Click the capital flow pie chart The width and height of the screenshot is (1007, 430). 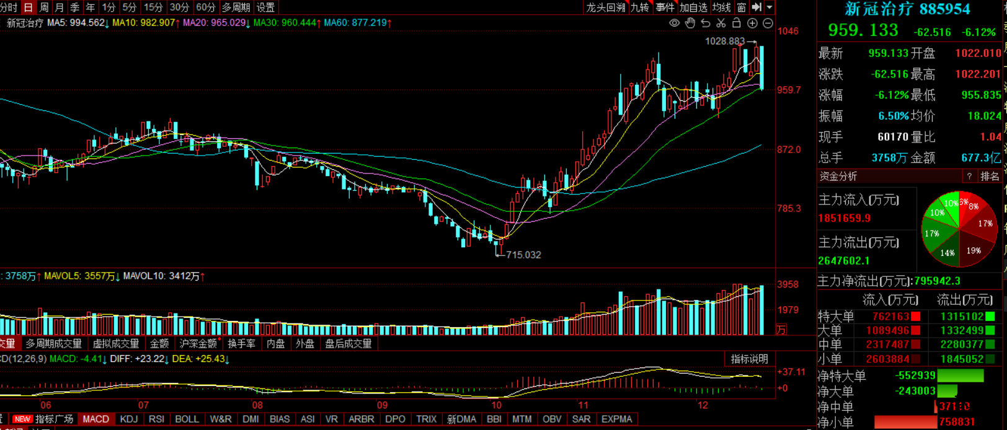tap(959, 230)
